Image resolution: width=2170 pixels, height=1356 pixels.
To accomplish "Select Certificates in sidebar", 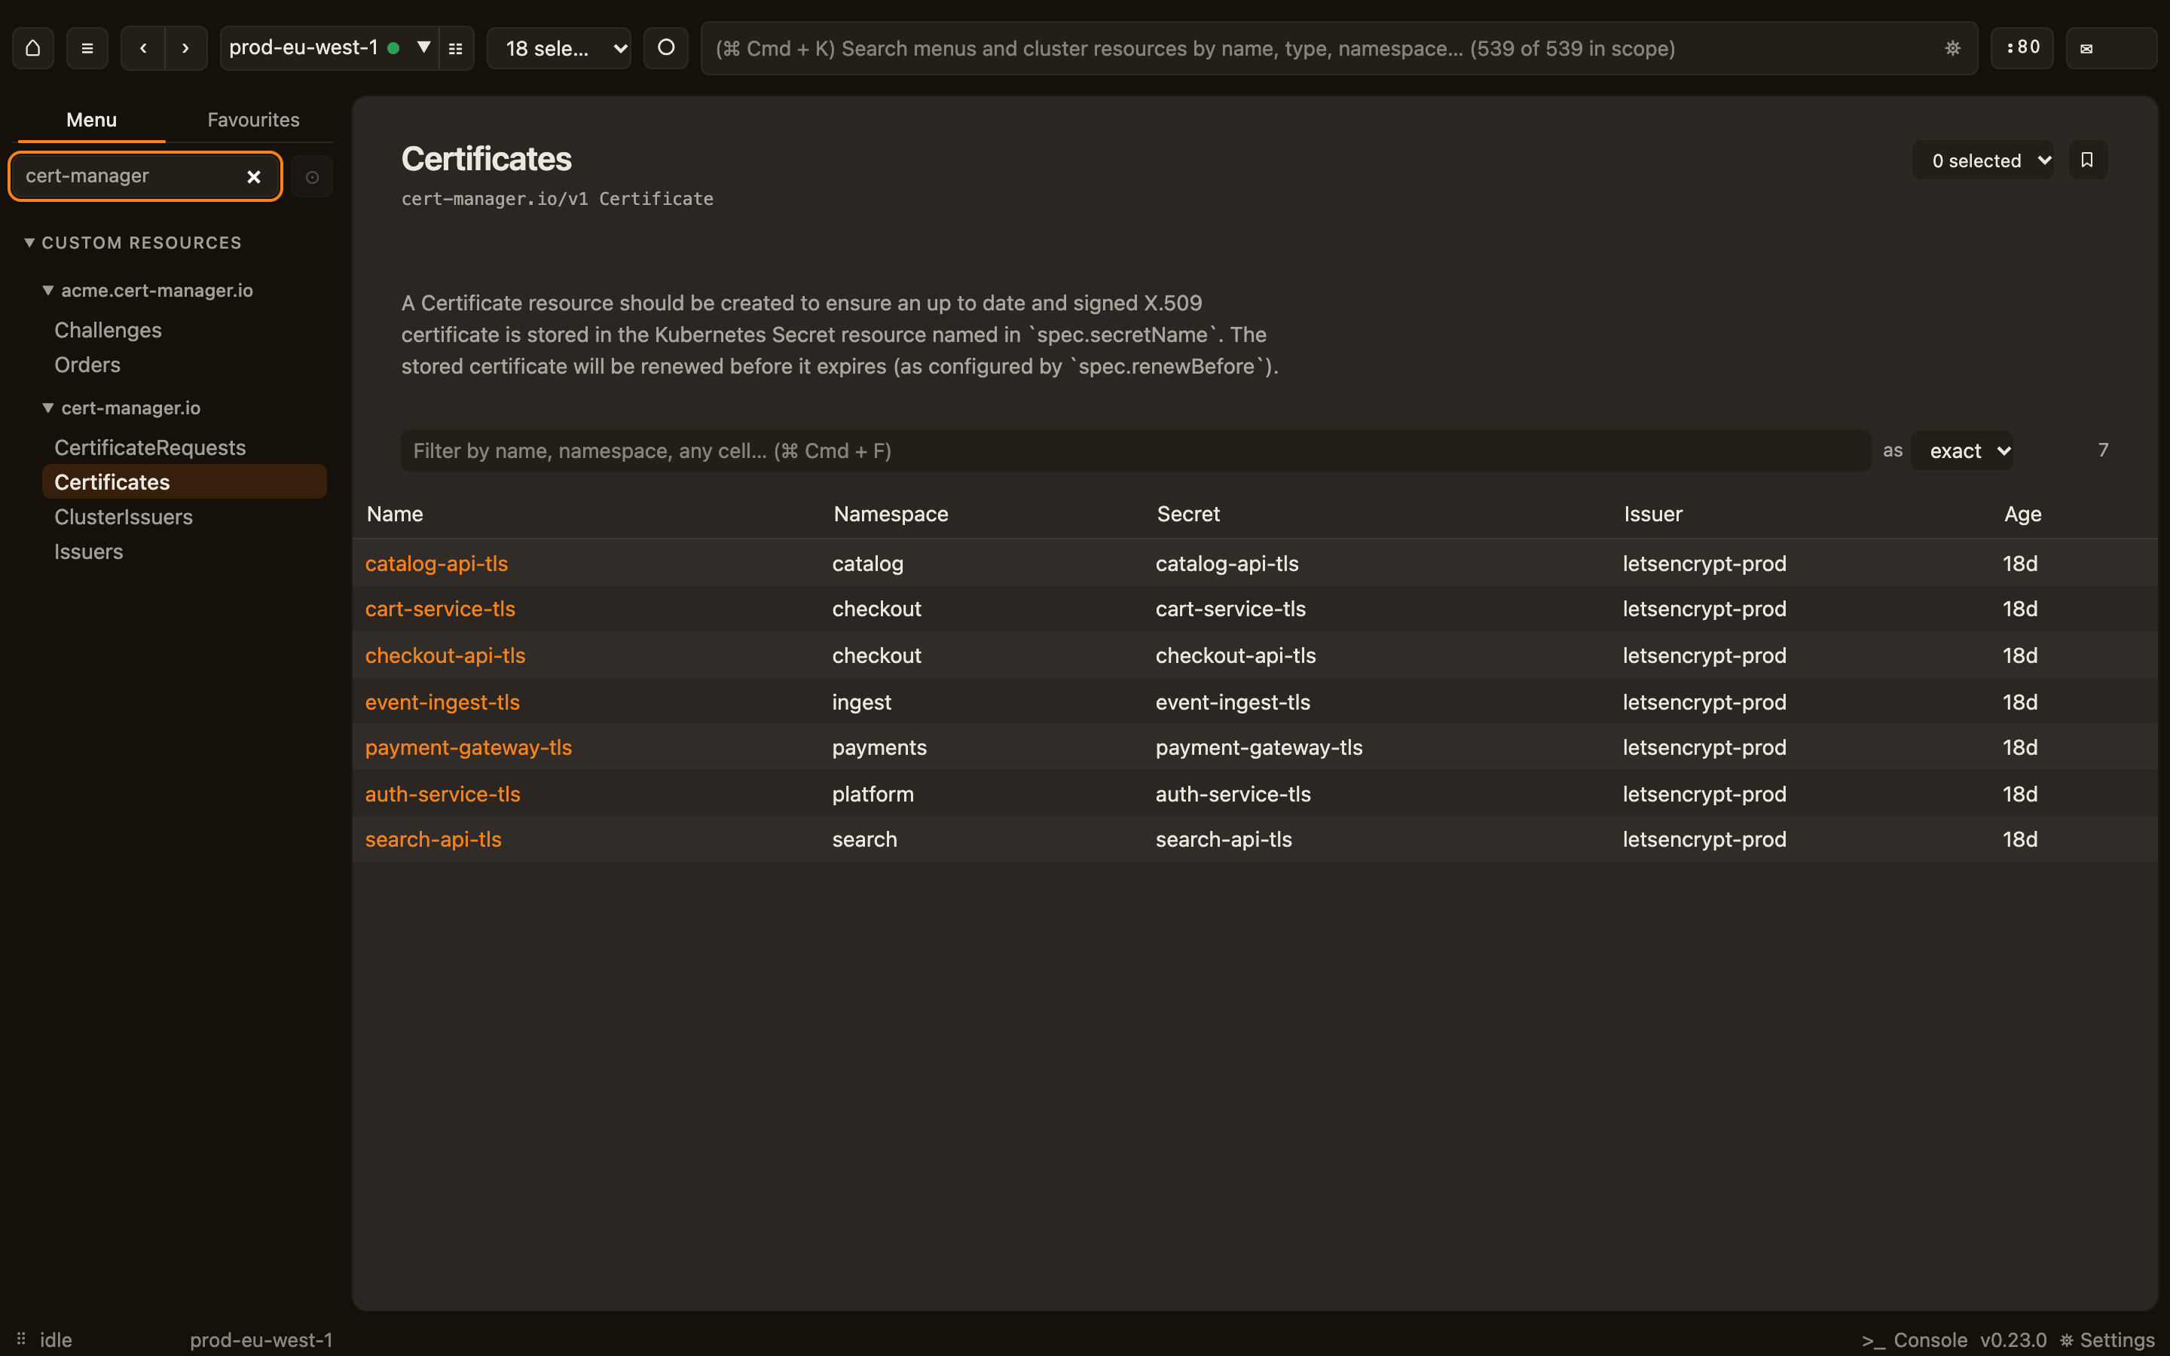I will 184,481.
